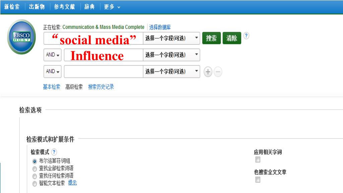This screenshot has width=343, height=193.
Task: Click Communication & Mass Media Complete database name
Action: [104, 27]
